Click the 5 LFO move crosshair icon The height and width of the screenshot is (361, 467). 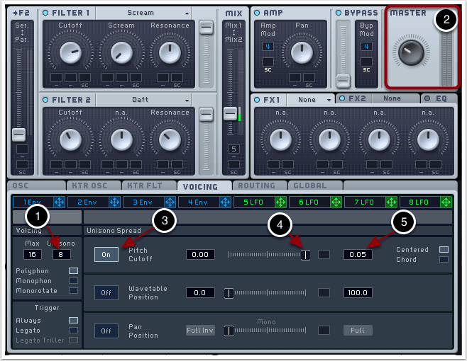(280, 202)
